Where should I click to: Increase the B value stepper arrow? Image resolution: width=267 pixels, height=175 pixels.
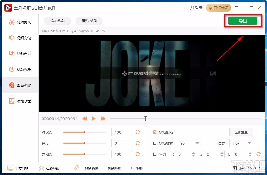250,153
